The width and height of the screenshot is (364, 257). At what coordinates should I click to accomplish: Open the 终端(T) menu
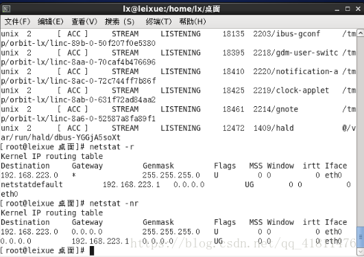coord(158,22)
